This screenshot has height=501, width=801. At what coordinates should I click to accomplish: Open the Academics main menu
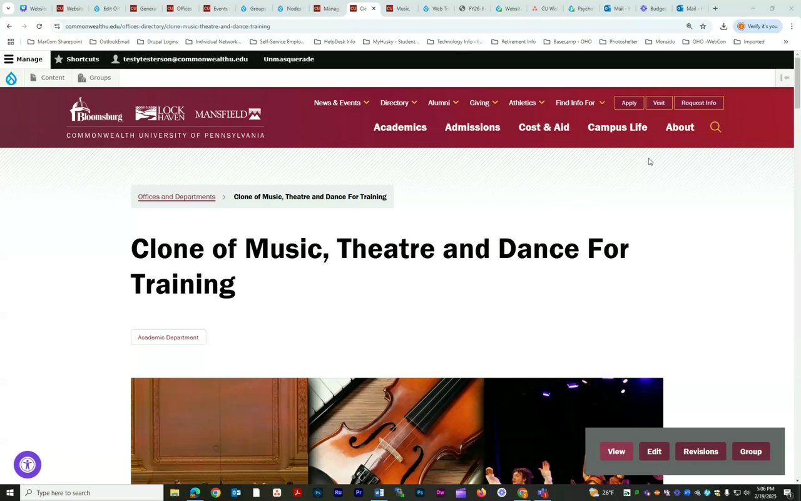click(x=400, y=127)
